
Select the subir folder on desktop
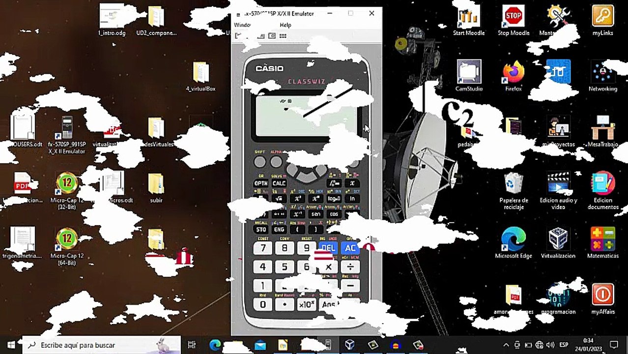pyautogui.click(x=156, y=188)
